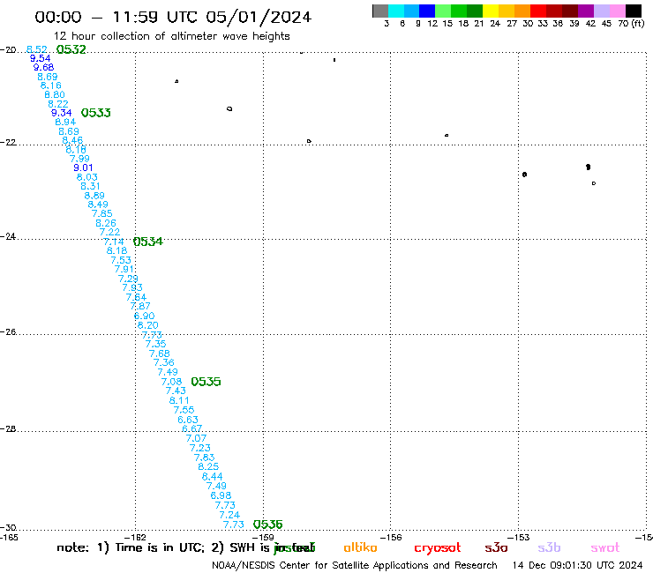The image size is (653, 573).
Task: Select the 9.68 wave height reading
Action: pos(44,67)
